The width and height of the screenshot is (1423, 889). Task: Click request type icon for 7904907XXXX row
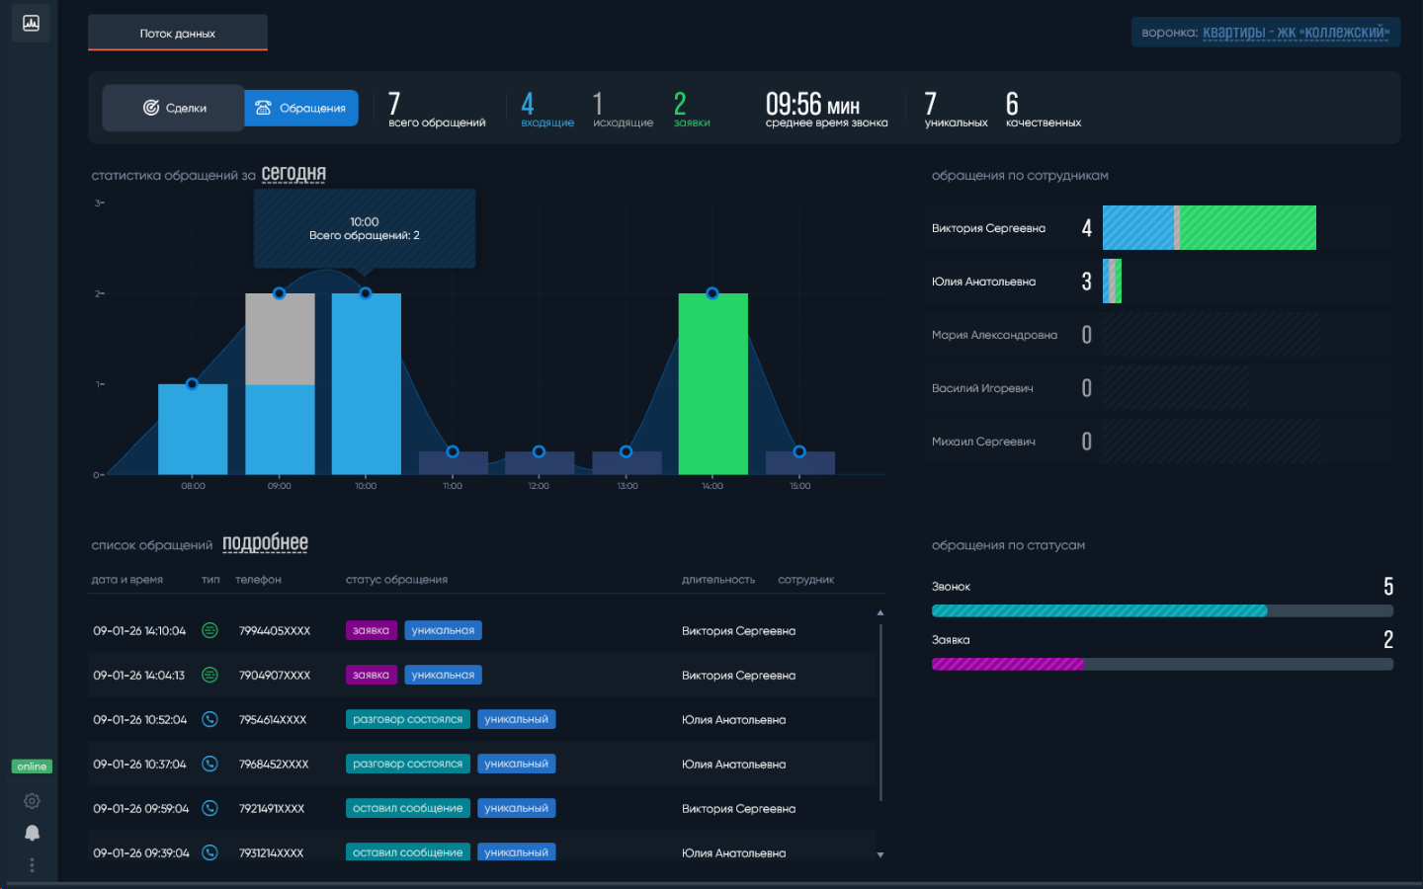(209, 675)
